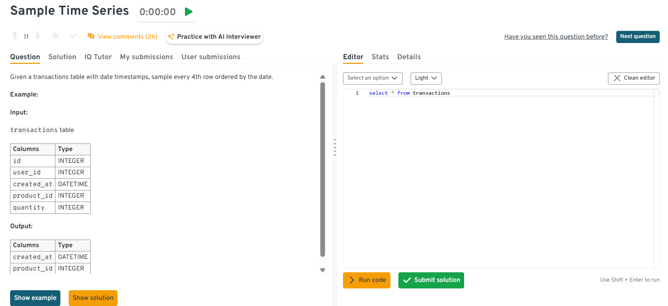The height and width of the screenshot is (306, 668).
Task: Start the timer with the green play icon
Action: pyautogui.click(x=188, y=12)
